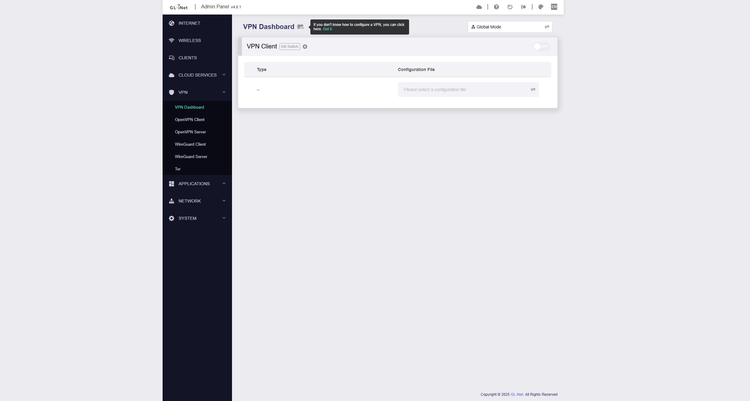Click the VPN guide icon beside title
This screenshot has height=401, width=750.
300,27
